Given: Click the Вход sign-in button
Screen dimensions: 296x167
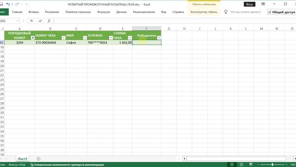Looking at the screenshot, I should tap(249, 4).
